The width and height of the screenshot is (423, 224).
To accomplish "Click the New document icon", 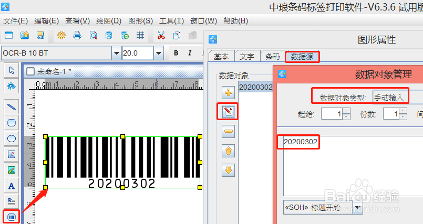I will (x=8, y=35).
